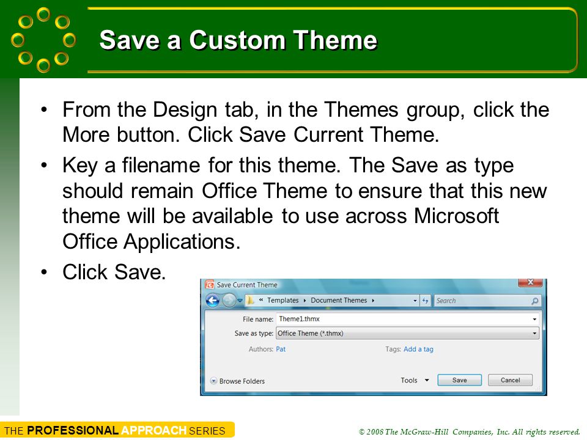The width and height of the screenshot is (587, 440).
Task: Click the 2008 McGraw-Hill copyright text
Action: click(x=469, y=432)
